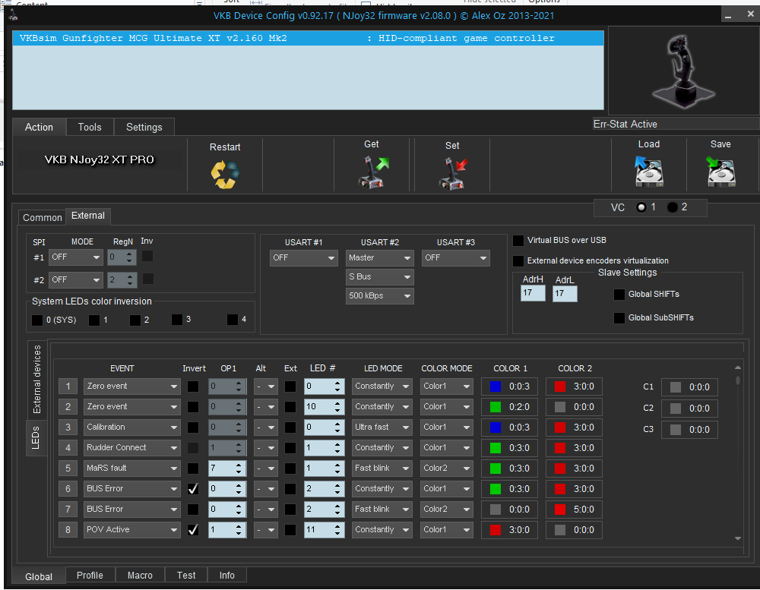Image resolution: width=760 pixels, height=590 pixels.
Task: Open Calibration event dropdown in row 3
Action: 131,428
